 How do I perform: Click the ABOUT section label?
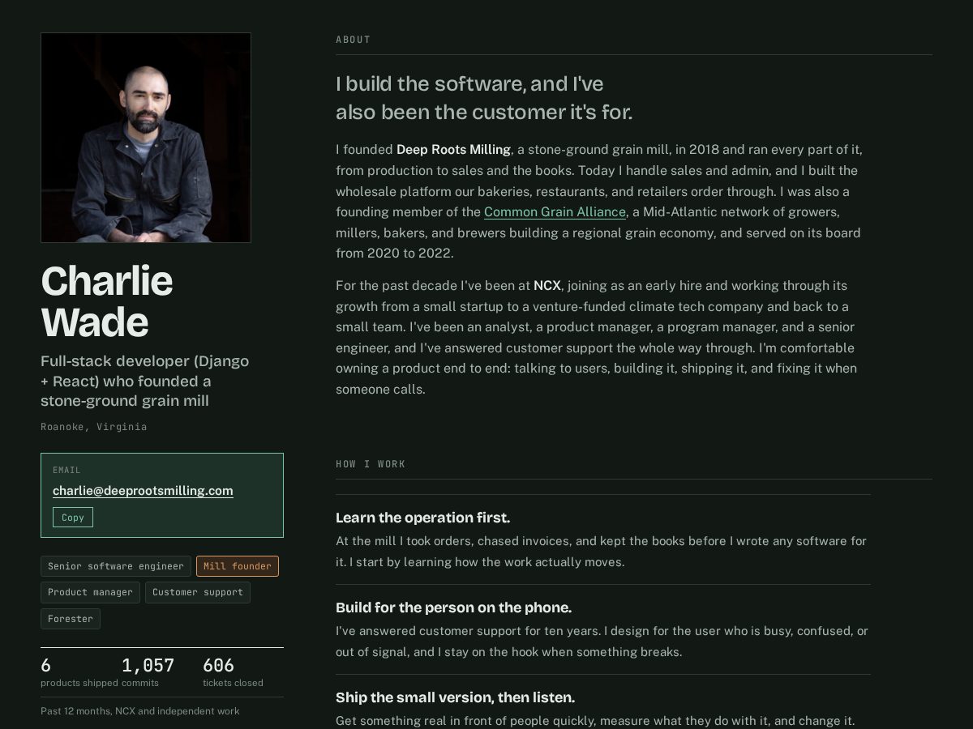pos(354,40)
